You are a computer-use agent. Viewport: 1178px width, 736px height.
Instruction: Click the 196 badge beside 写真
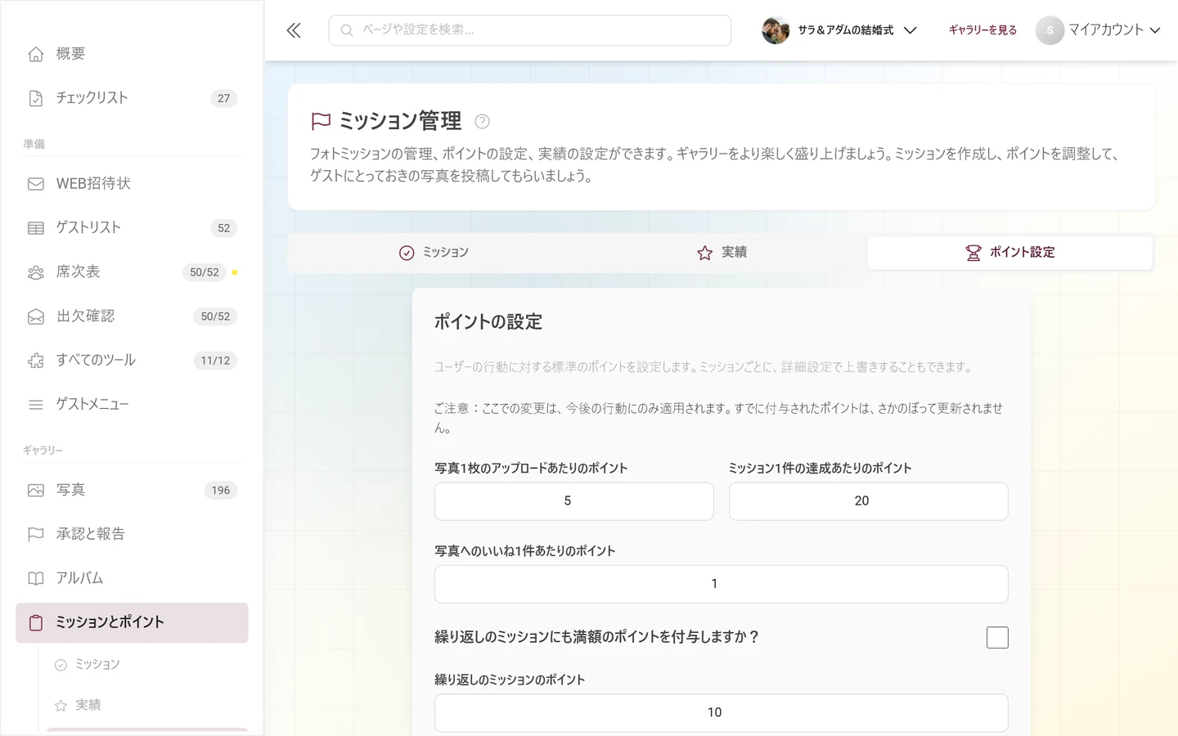coord(221,491)
